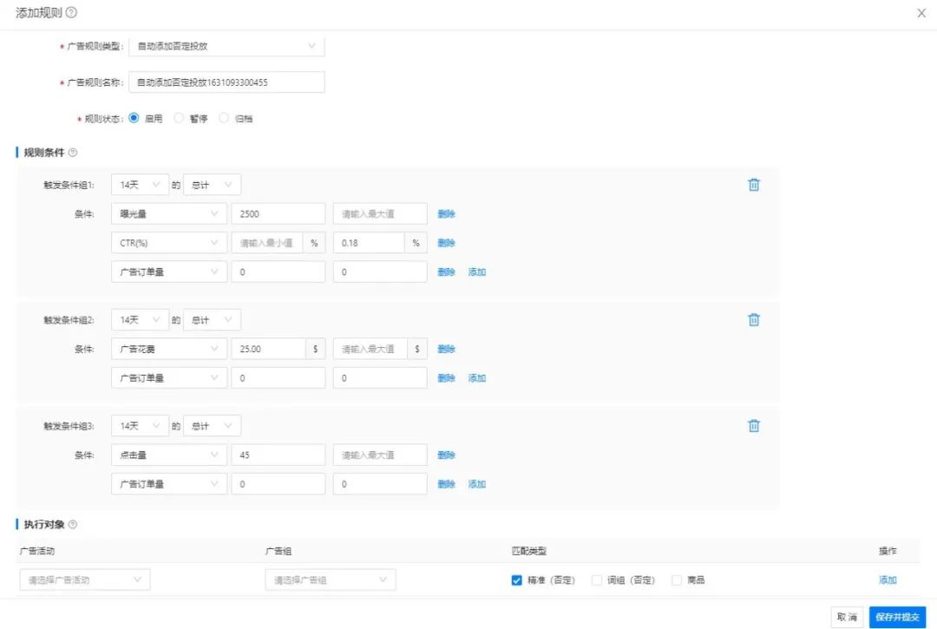
Task: Open CTR(%) condition metric dropdown
Action: point(169,243)
